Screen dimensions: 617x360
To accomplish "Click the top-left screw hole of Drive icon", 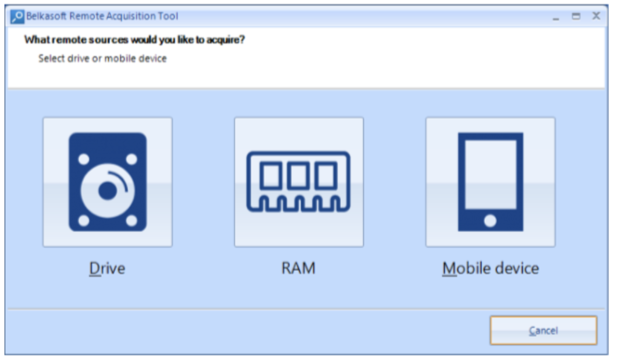I will pyautogui.click(x=83, y=159).
